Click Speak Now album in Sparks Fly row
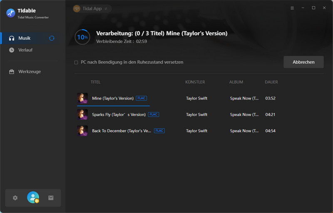This screenshot has height=213, width=333. coord(244,115)
